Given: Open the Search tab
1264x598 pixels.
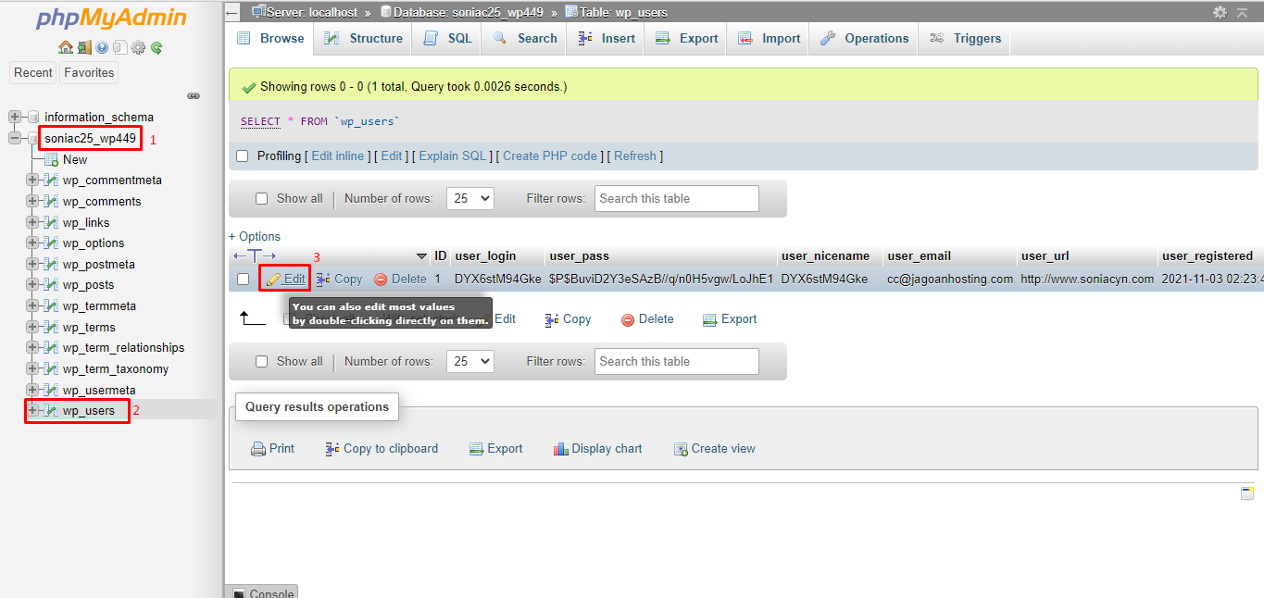Looking at the screenshot, I should tap(525, 39).
